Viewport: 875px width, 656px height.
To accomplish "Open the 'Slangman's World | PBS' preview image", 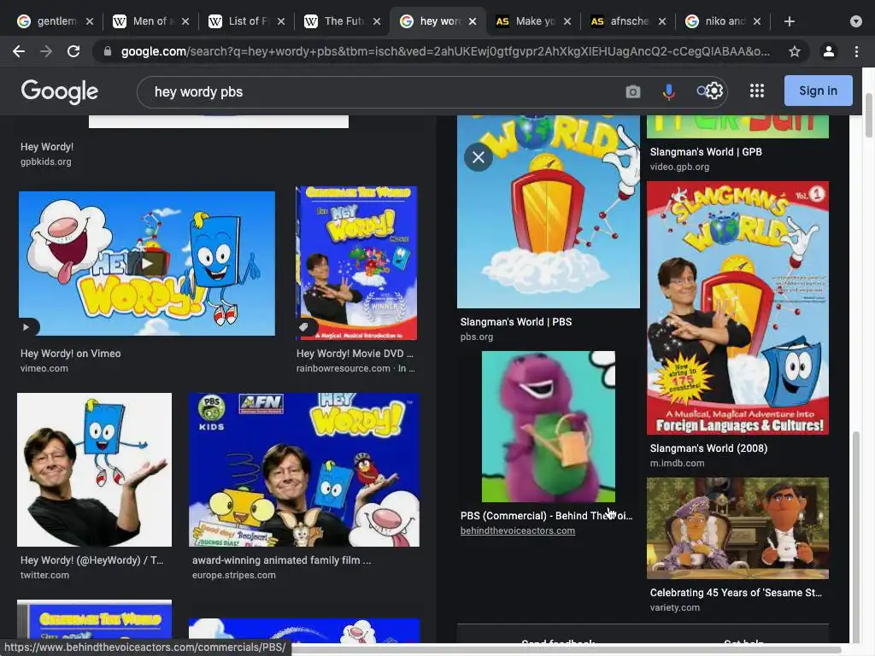I will (x=548, y=212).
